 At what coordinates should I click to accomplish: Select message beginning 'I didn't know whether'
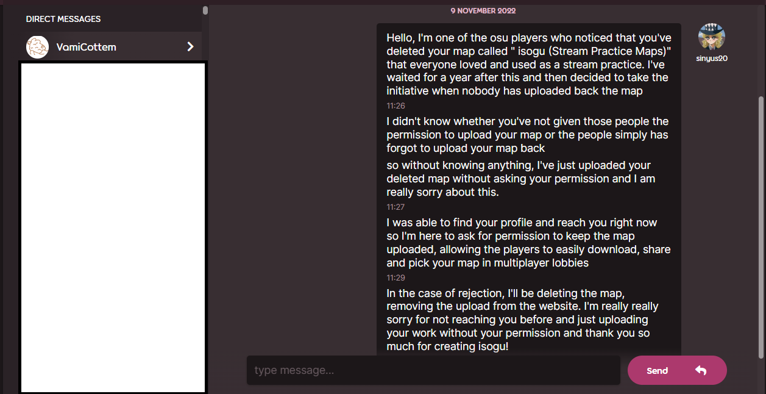527,135
